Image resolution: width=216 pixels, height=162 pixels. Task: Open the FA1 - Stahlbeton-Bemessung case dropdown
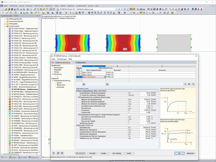point(73,63)
